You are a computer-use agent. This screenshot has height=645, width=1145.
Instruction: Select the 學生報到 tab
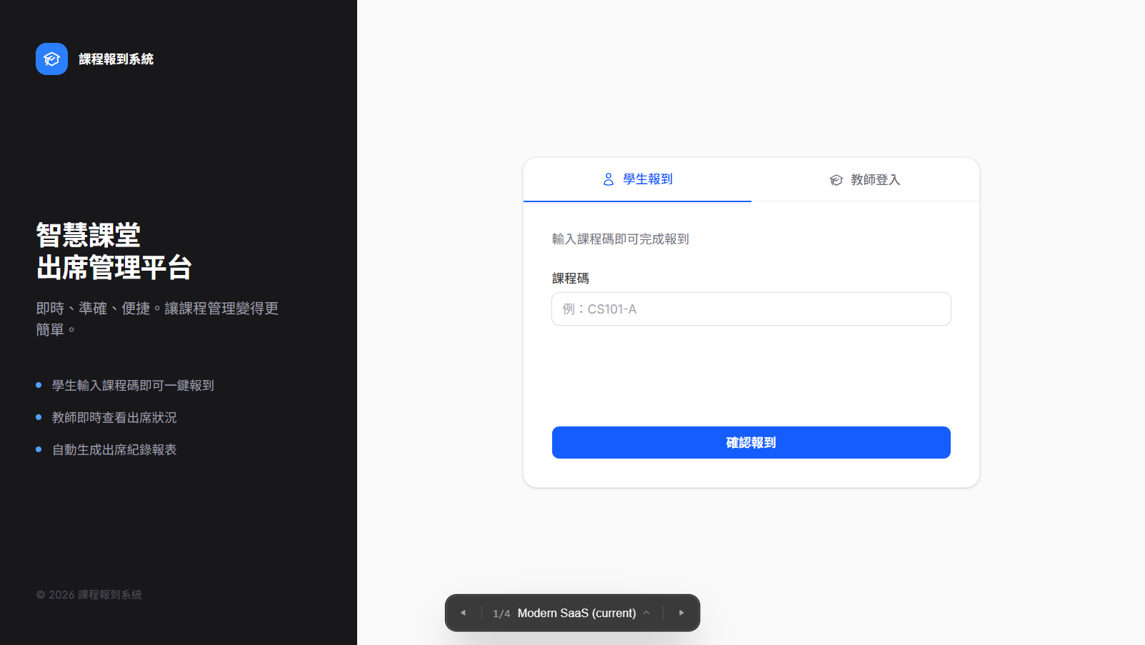coord(638,179)
